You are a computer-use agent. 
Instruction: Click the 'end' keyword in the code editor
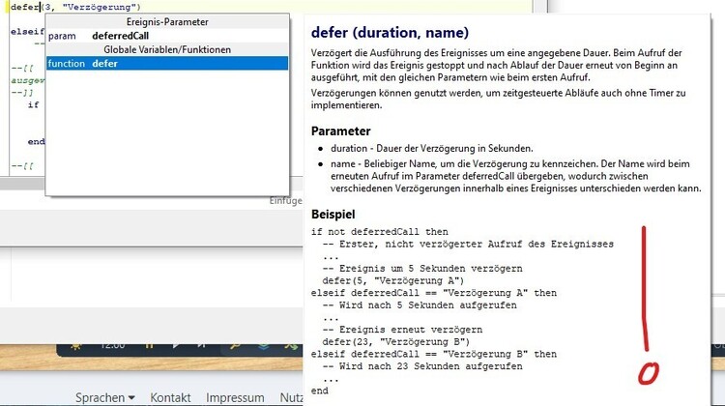[x=36, y=141]
